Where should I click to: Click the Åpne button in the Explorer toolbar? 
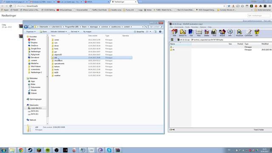point(43,31)
